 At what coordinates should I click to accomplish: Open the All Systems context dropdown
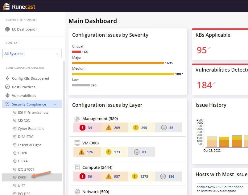(32, 54)
